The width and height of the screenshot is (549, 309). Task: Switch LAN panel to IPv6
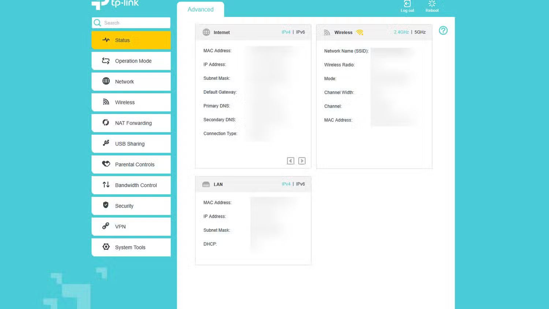[300, 184]
